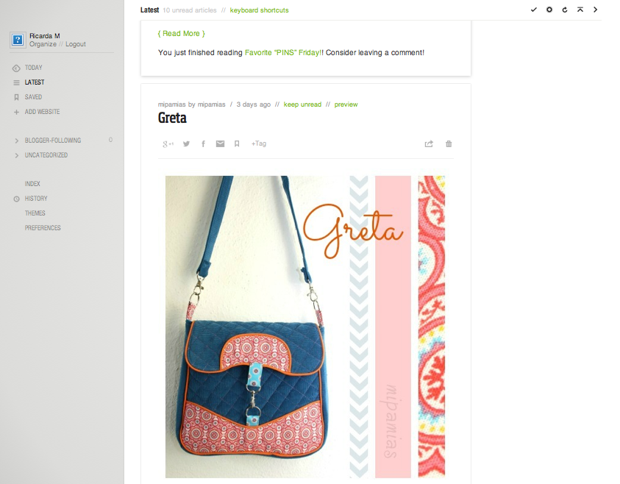The image size is (620, 484).
Task: Tweet the Greta article via Twitter icon
Action: click(186, 144)
